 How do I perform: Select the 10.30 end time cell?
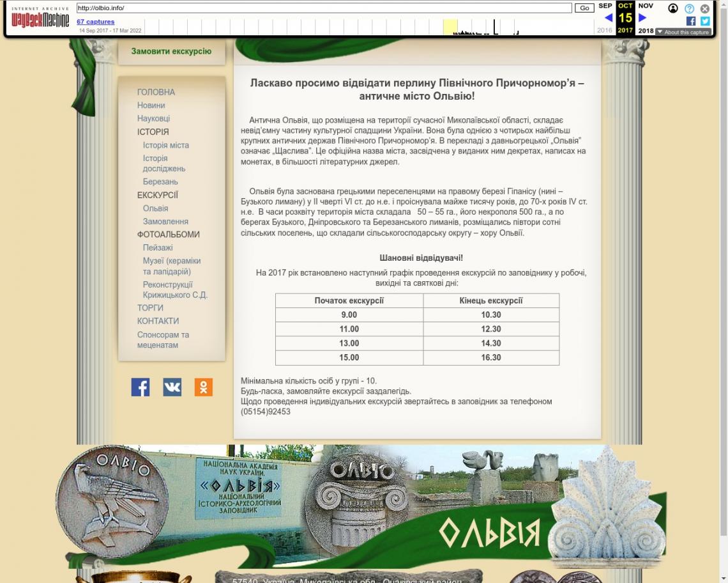(x=491, y=315)
